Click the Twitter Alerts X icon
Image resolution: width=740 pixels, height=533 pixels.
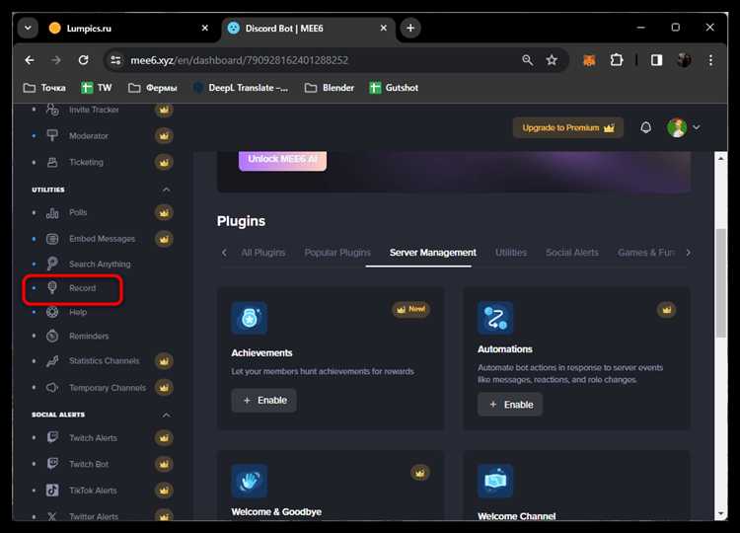click(x=52, y=516)
